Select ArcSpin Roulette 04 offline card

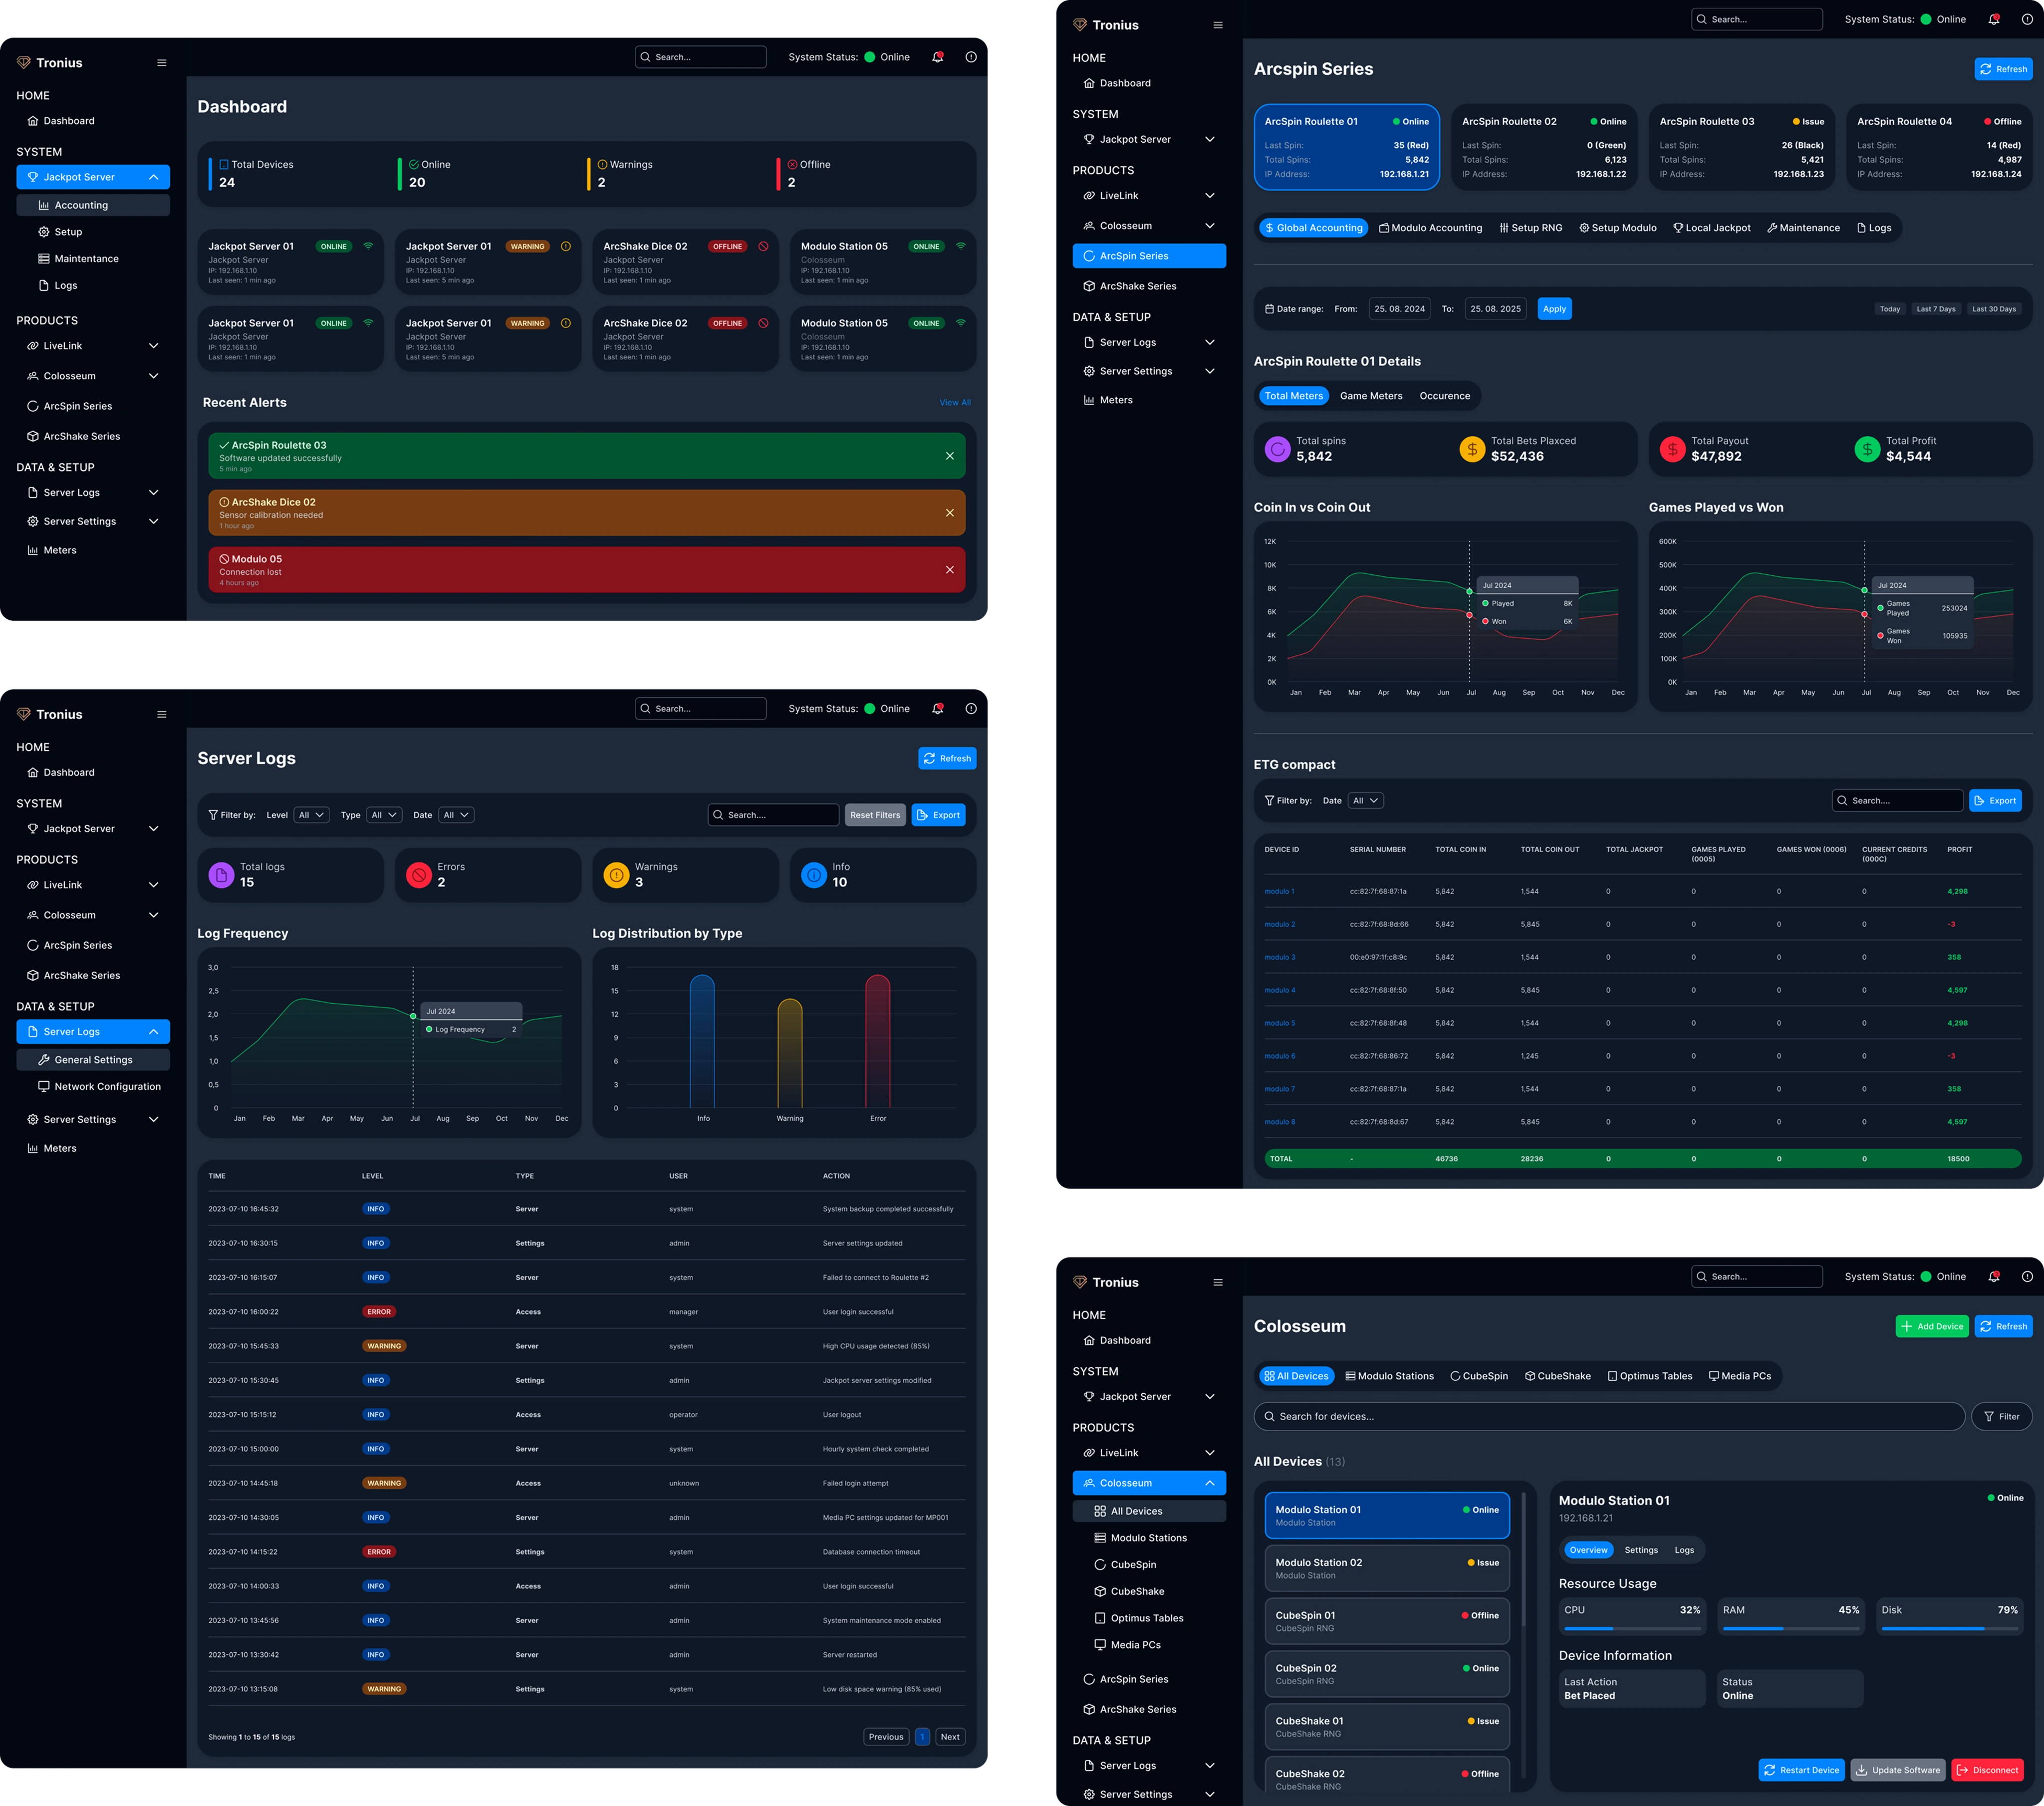pyautogui.click(x=1939, y=147)
